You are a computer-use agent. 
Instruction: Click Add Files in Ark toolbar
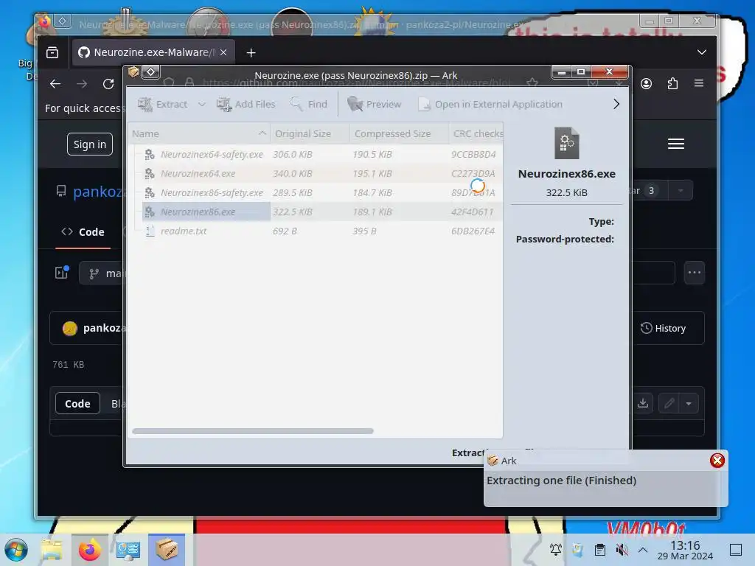(x=246, y=104)
